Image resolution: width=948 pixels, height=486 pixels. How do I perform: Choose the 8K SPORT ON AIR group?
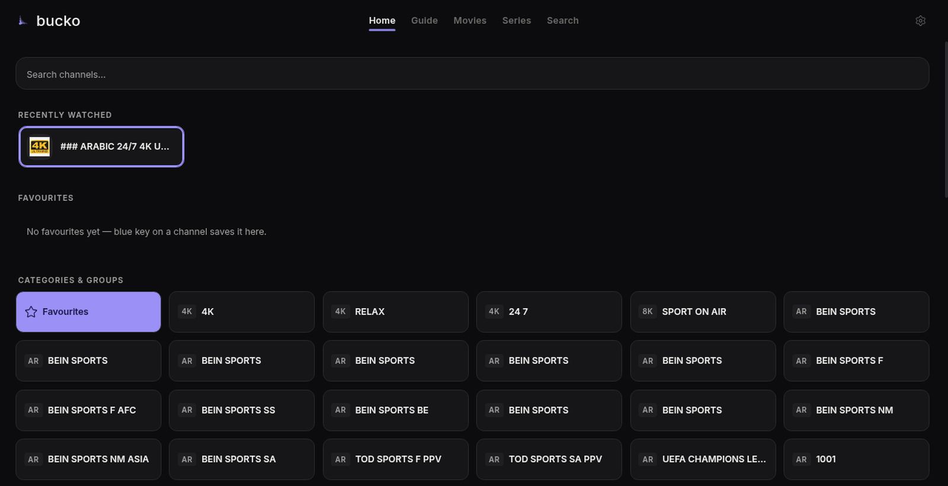click(703, 312)
